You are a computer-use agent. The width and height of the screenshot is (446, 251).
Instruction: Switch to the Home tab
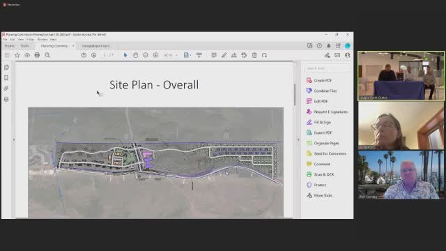9,46
